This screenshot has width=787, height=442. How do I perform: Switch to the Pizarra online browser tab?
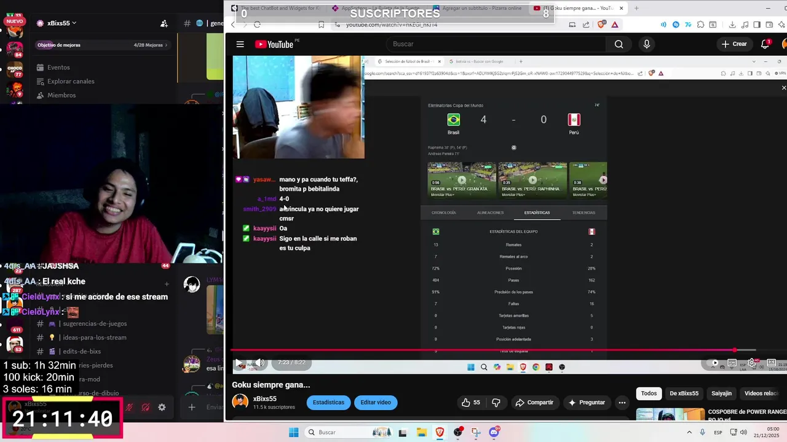[477, 8]
